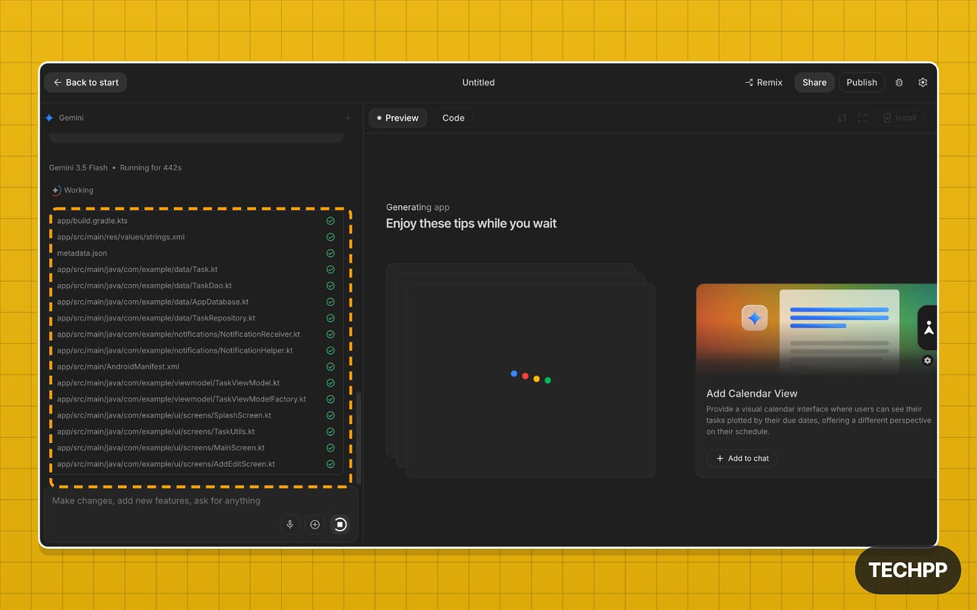Select TaskUtils.kt file row
This screenshot has width=977, height=610.
(195, 432)
